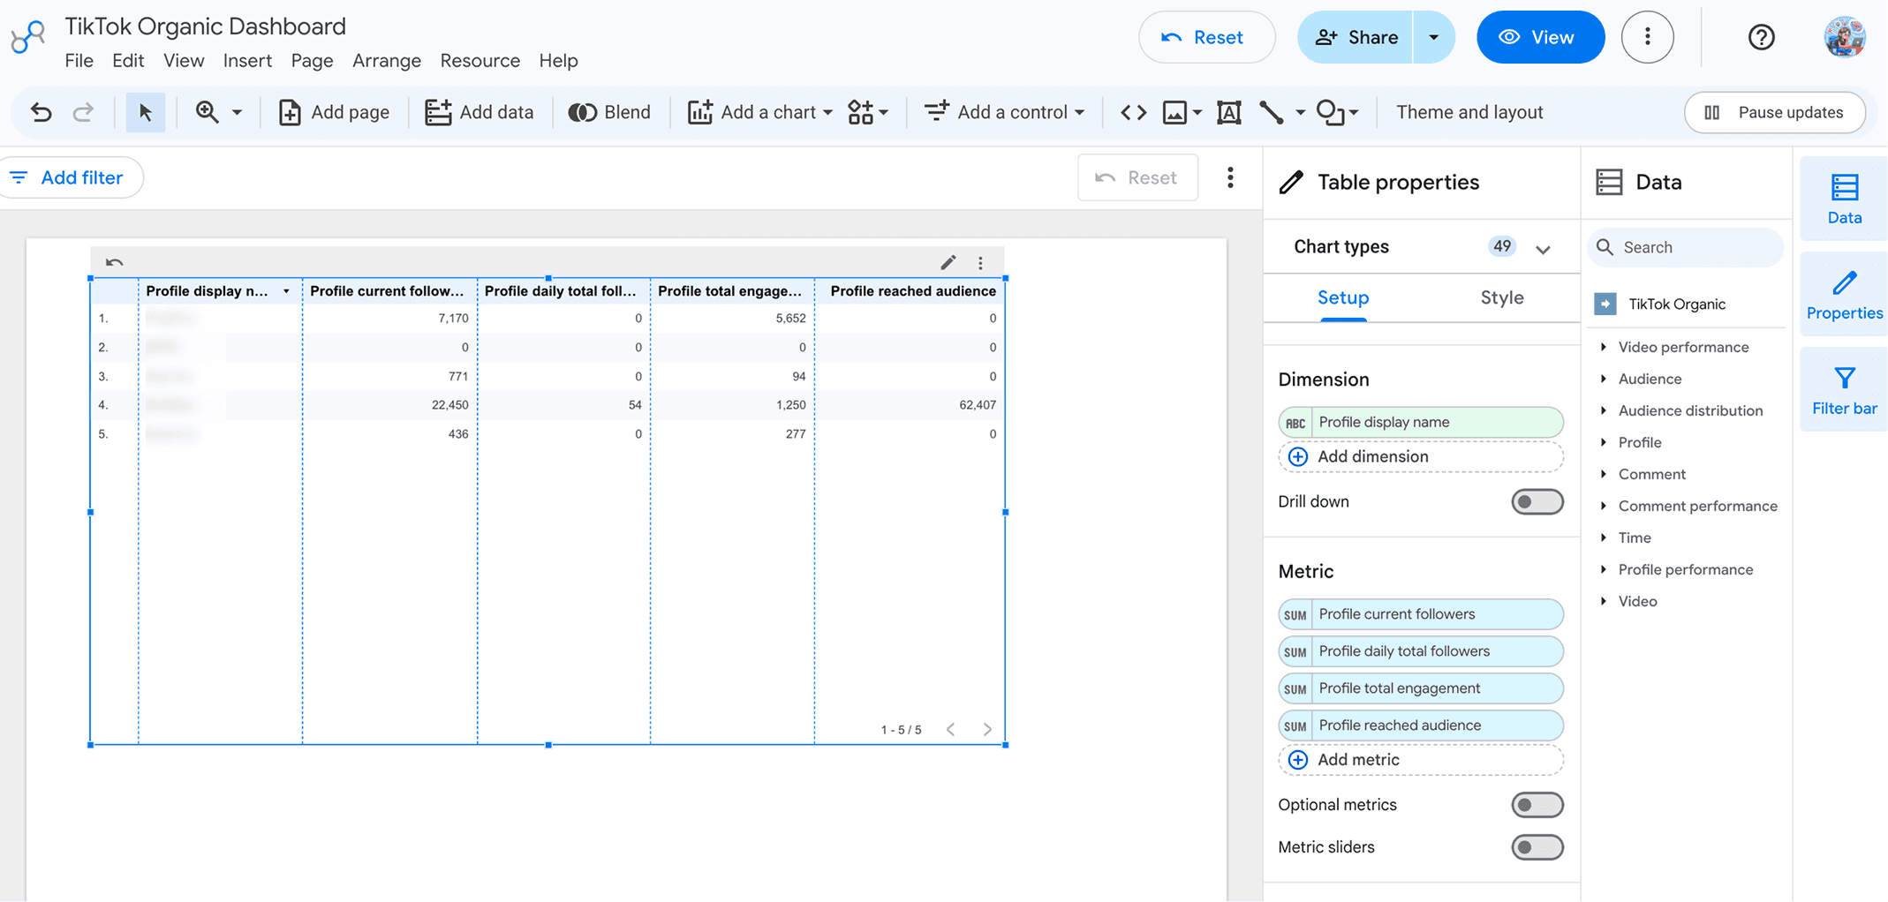
Task: Click the filter bar three-dot menu
Action: click(1230, 177)
